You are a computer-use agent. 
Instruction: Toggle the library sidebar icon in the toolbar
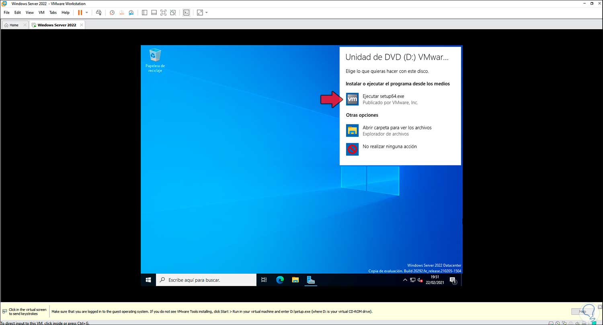click(145, 12)
